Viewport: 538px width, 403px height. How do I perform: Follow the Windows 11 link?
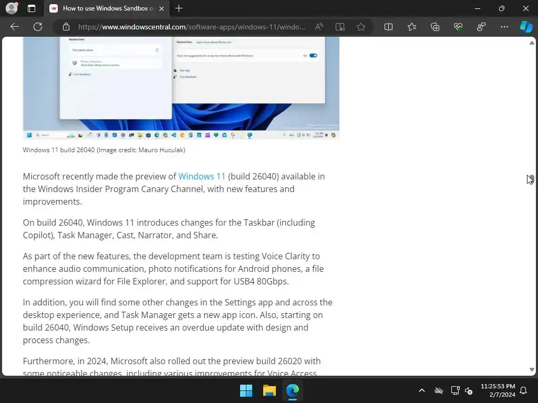coord(202,176)
